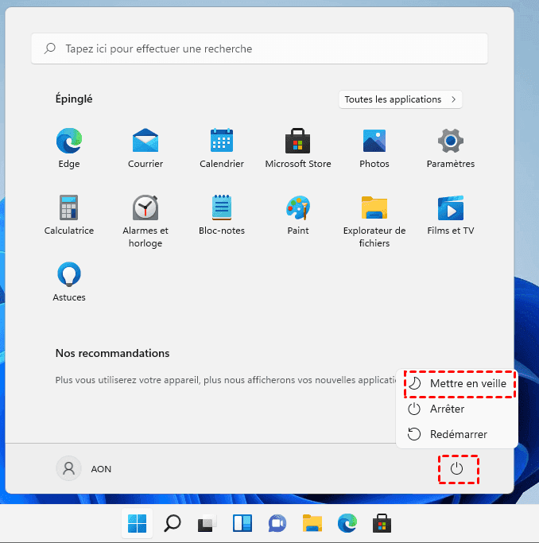Select Mettre en veille

pos(457,383)
